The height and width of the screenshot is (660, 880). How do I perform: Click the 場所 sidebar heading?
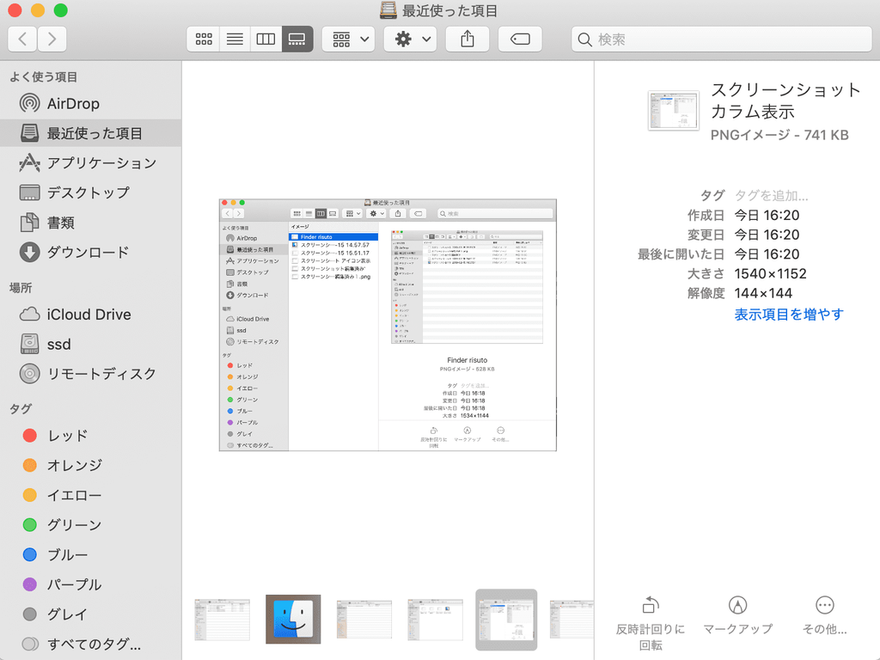[x=21, y=288]
